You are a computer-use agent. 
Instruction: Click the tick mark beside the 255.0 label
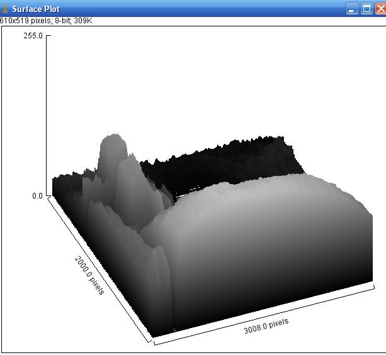(x=48, y=36)
